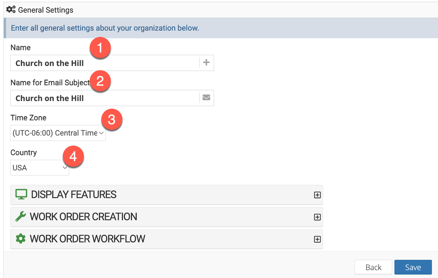Click the plus icon in Name field
The width and height of the screenshot is (438, 278).
206,63
